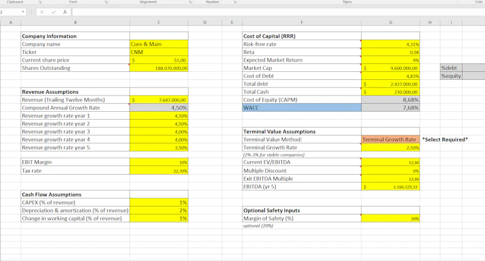The image size is (485, 261).
Task: Open the Insert Function fx button
Action: pos(65,12)
